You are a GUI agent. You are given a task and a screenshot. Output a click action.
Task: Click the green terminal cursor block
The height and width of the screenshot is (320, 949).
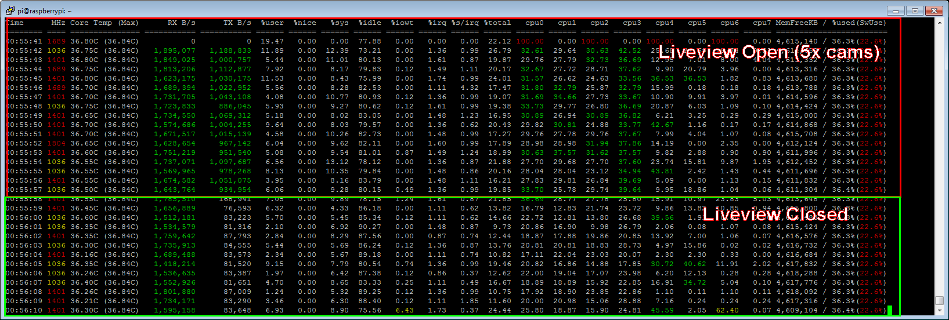[x=890, y=310]
